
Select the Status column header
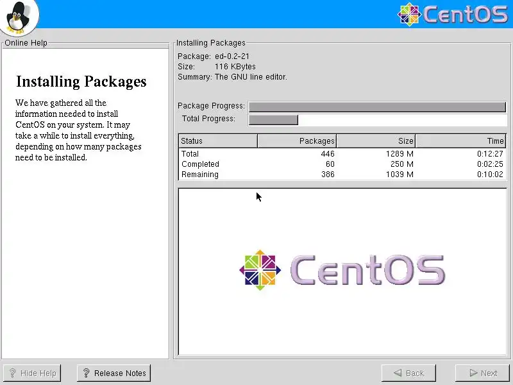pyautogui.click(x=218, y=141)
